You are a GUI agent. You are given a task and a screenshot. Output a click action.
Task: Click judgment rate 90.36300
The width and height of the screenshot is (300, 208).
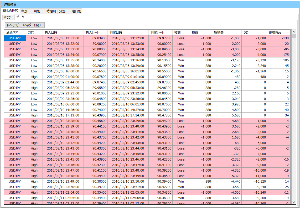pos(161,198)
